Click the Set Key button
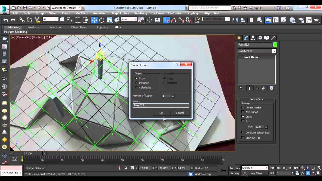322x181 pixels. pyautogui.click(x=235, y=173)
